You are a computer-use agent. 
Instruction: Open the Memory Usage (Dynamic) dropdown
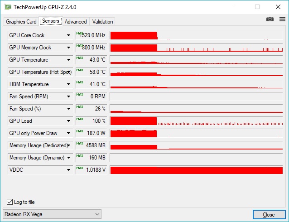[68, 158]
